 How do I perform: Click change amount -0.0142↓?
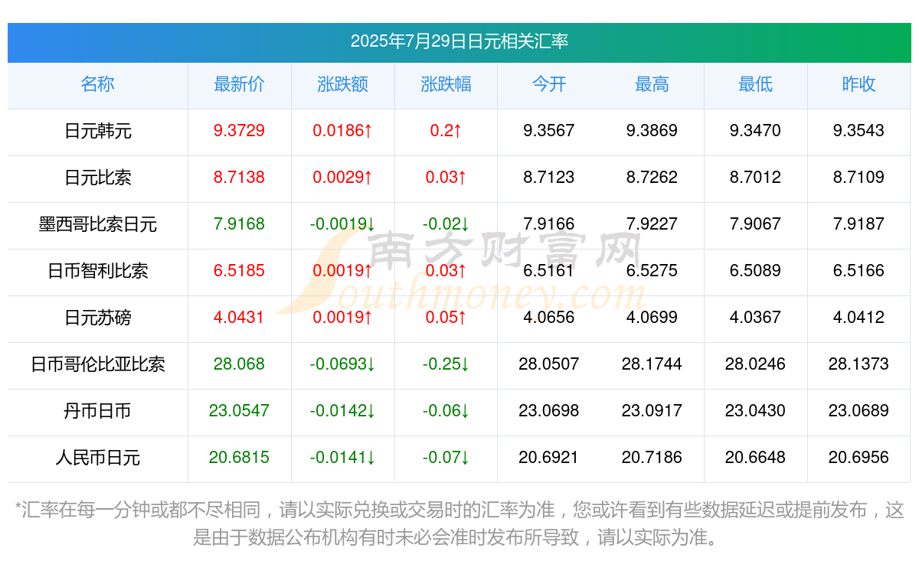343,411
